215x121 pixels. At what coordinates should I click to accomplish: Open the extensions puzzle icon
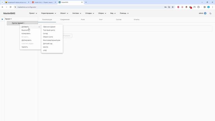coord(199,7)
